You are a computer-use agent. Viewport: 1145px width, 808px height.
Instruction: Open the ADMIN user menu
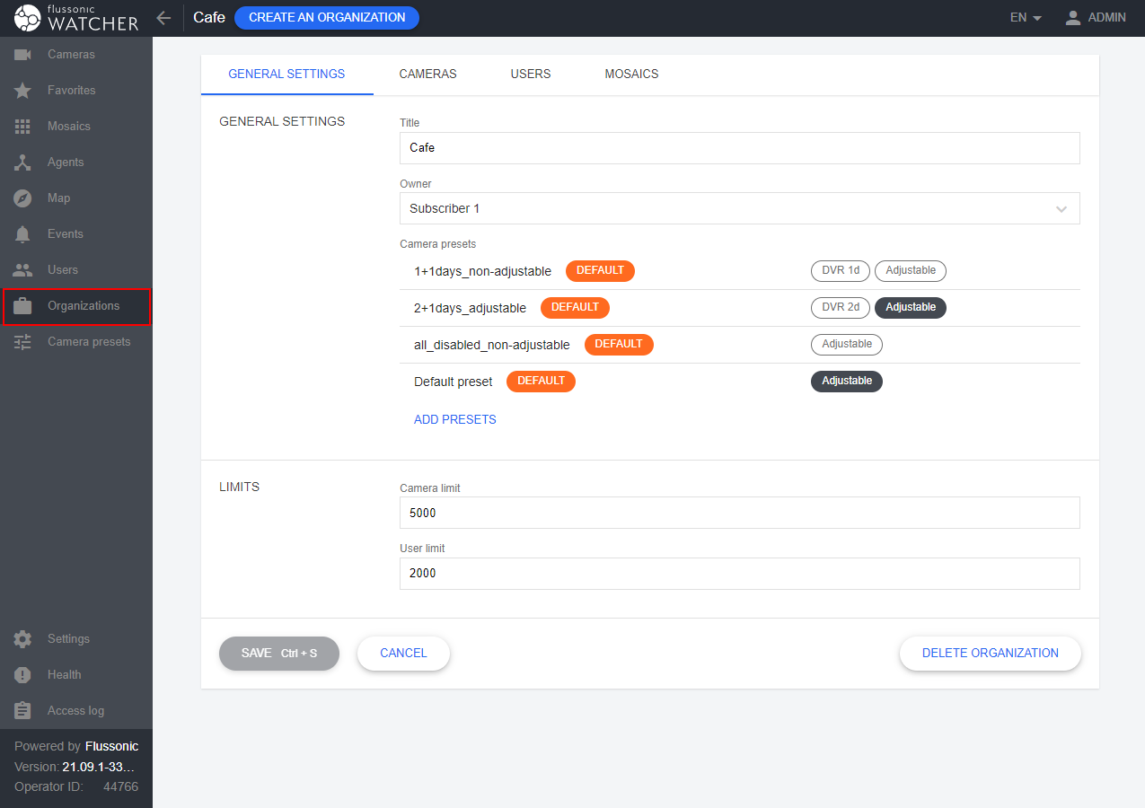point(1095,18)
